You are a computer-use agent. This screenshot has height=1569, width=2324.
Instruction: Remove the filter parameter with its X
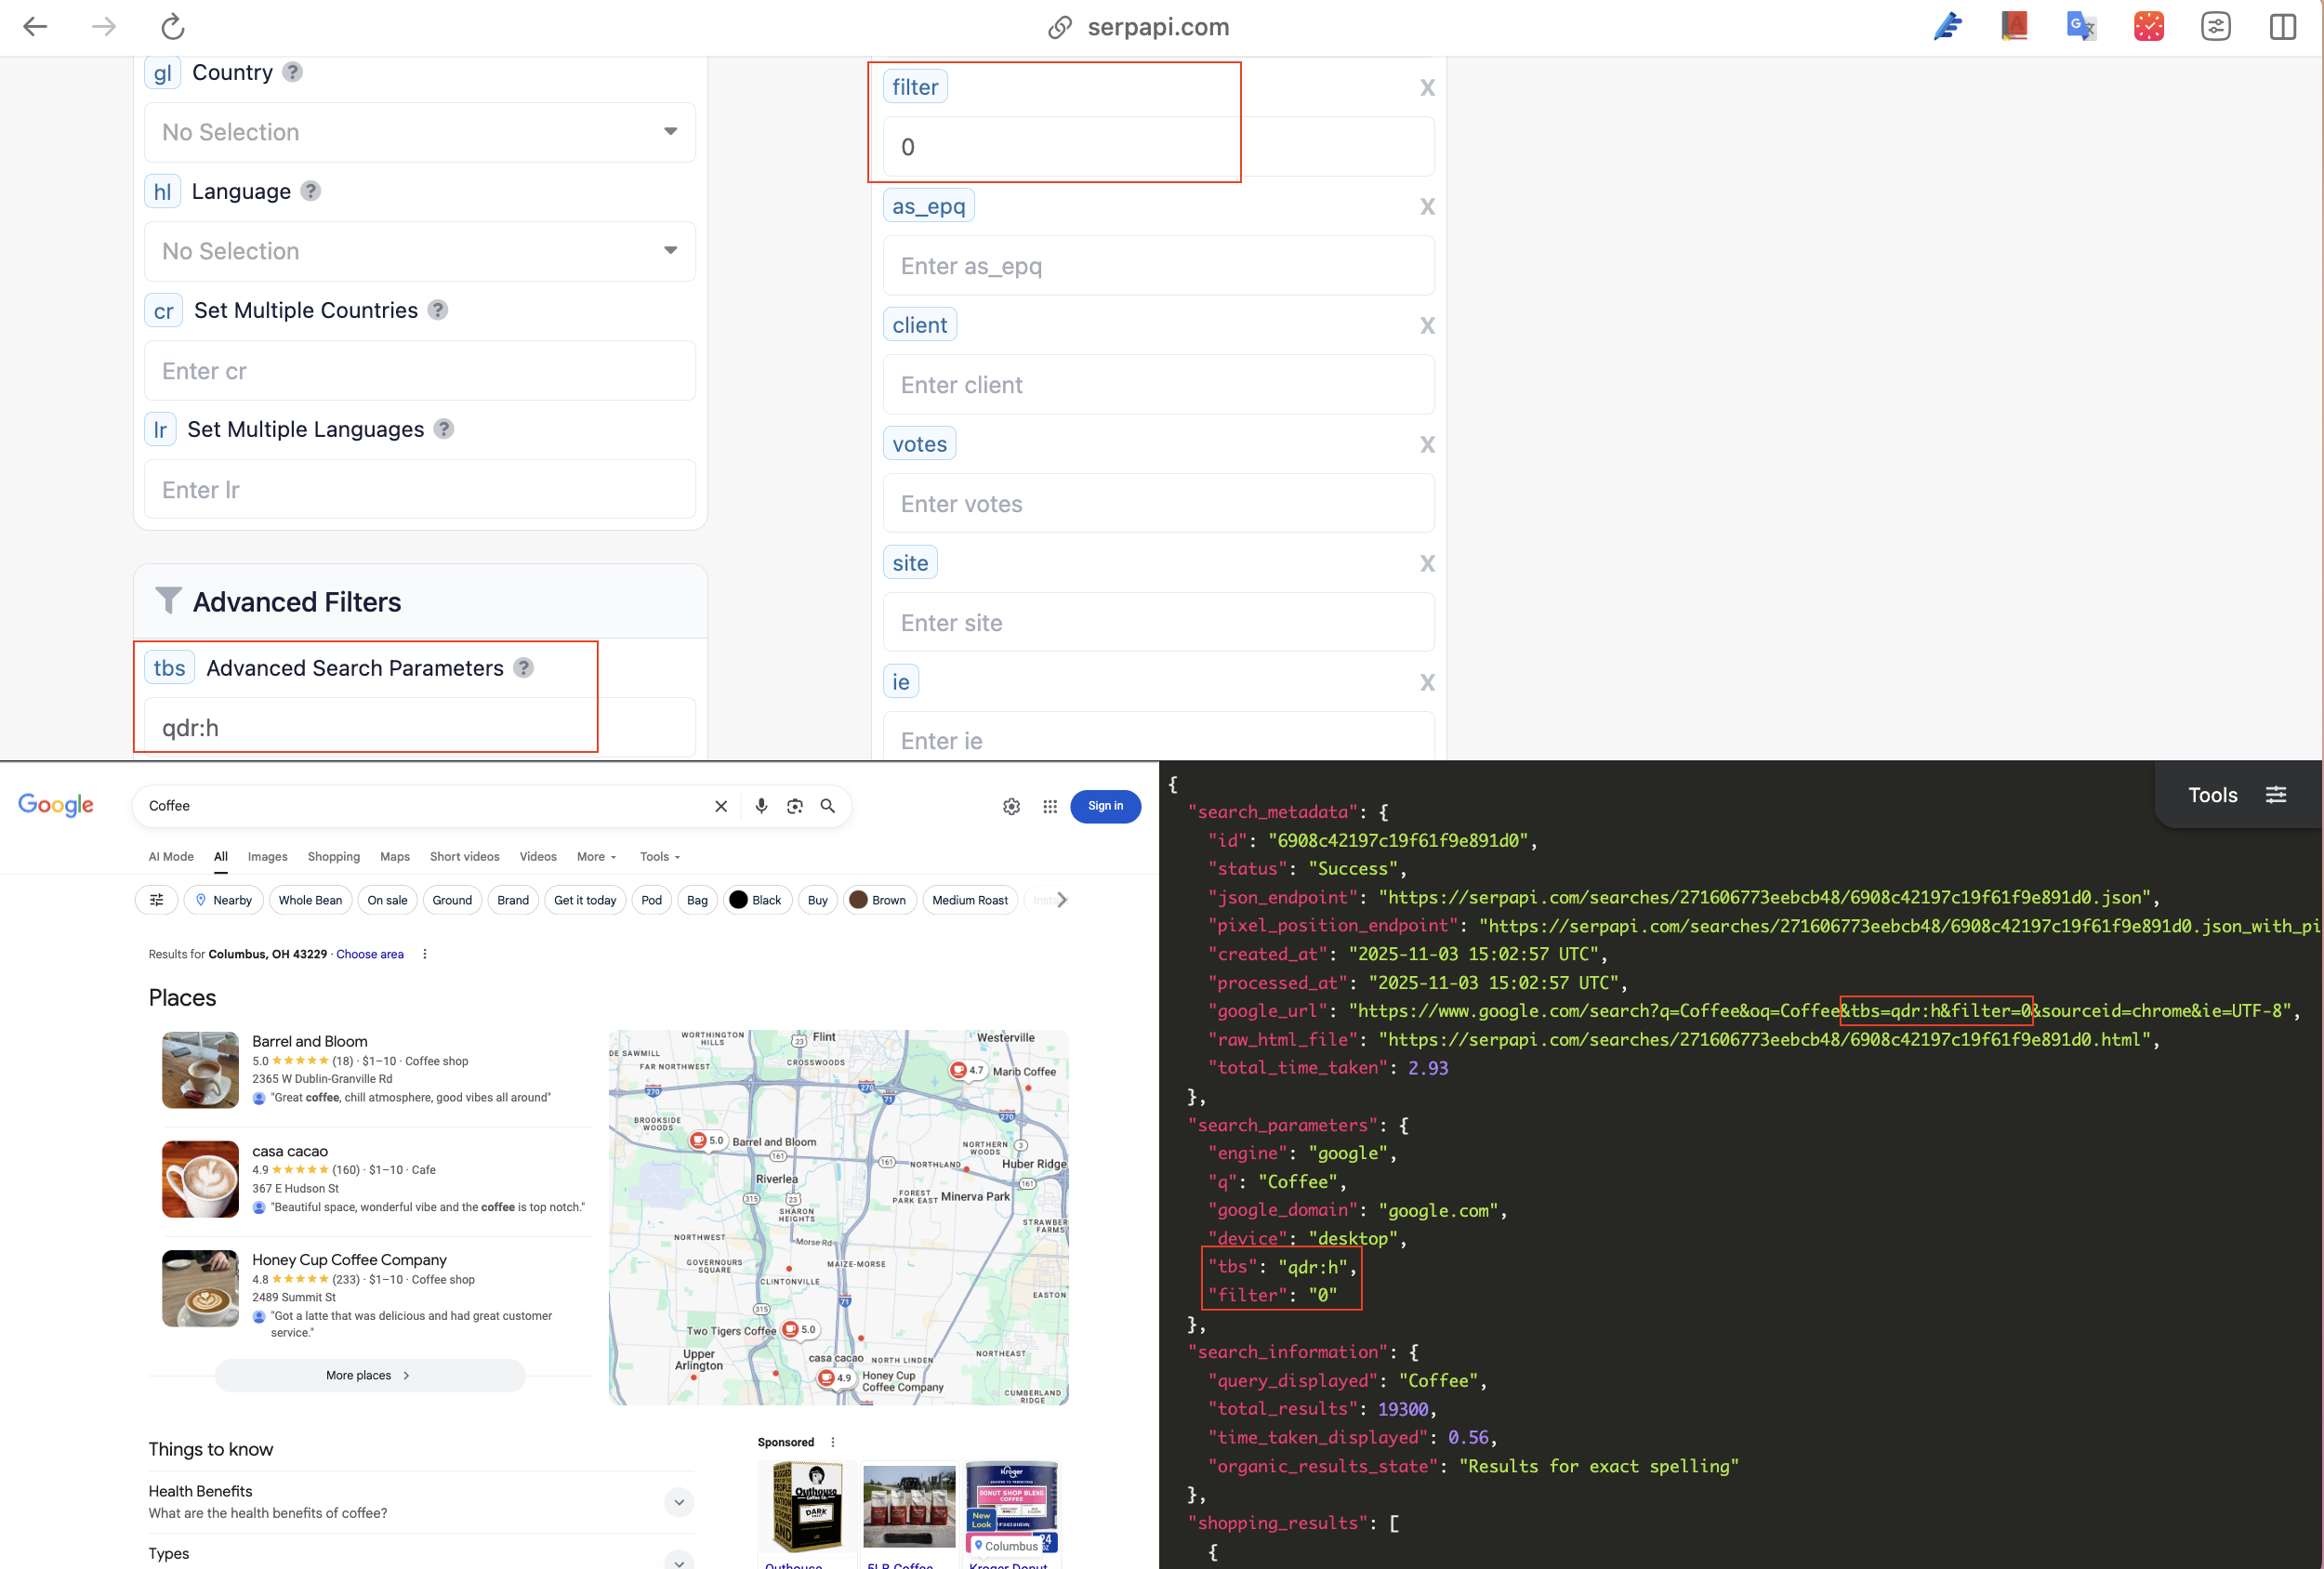pos(1427,88)
